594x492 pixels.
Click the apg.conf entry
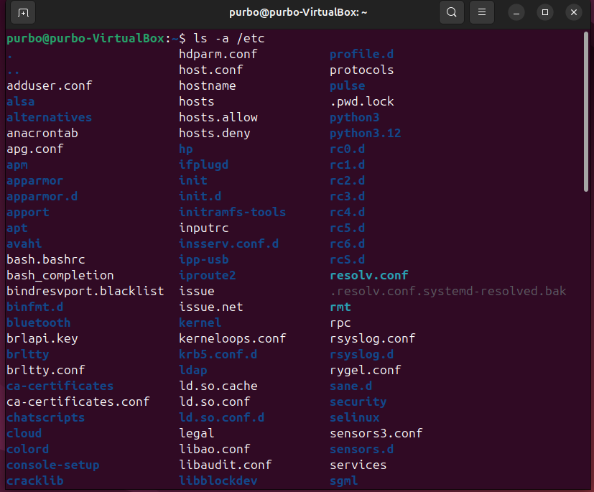click(x=35, y=149)
